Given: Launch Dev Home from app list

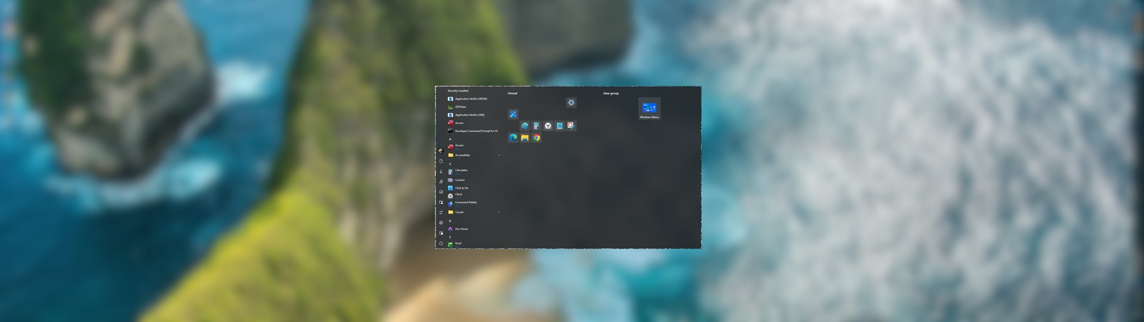Looking at the screenshot, I should click(x=461, y=229).
